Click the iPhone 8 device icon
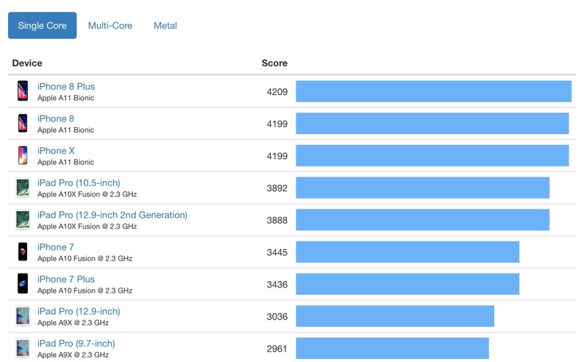The image size is (584, 362). 23,123
